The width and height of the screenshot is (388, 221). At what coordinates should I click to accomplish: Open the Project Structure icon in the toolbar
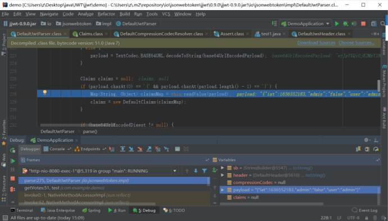[x=373, y=24]
